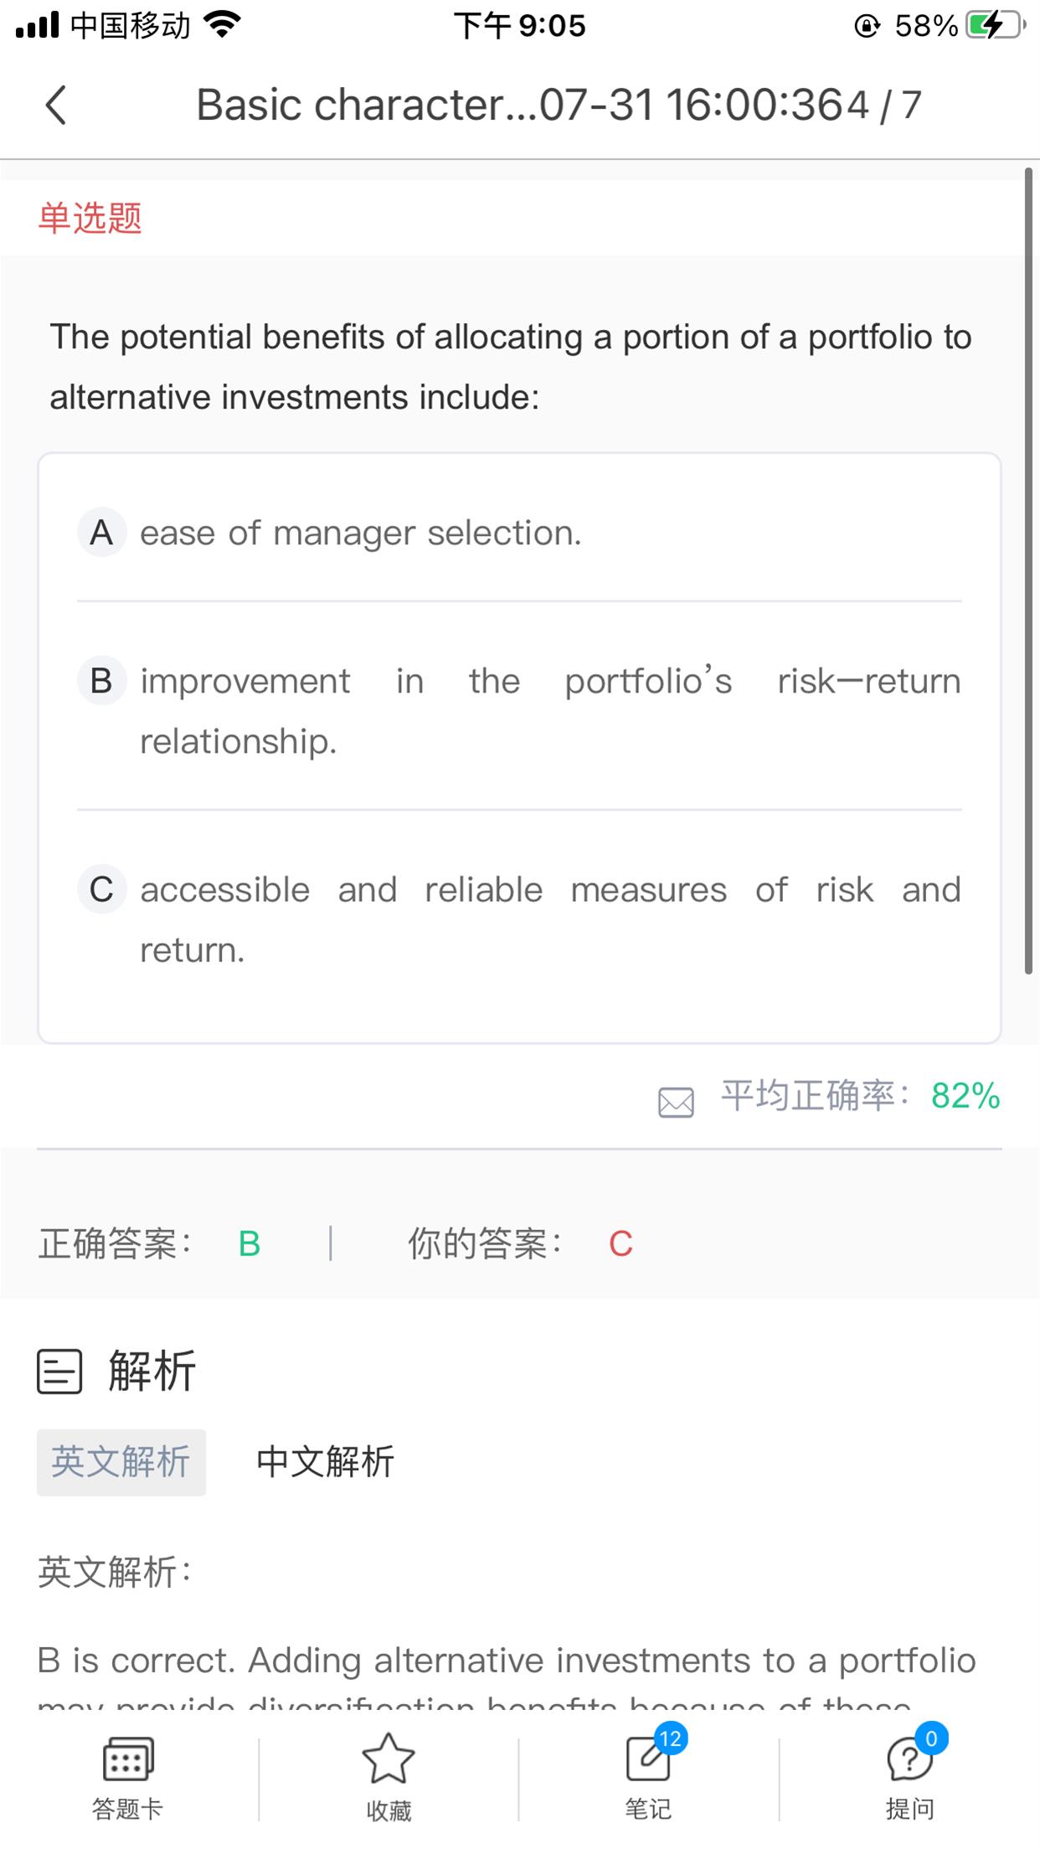Screen dimensions: 1040x1849
Task: Tap the ask question (提问) icon
Action: [x=909, y=1761]
